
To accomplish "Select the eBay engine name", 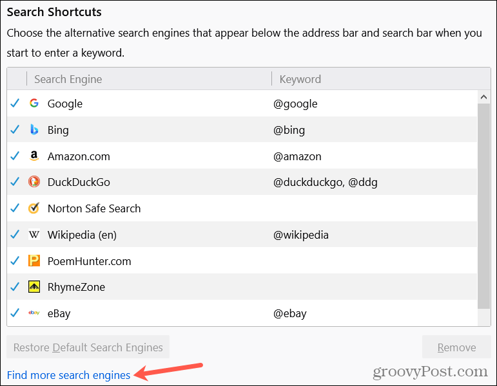I will 59,313.
